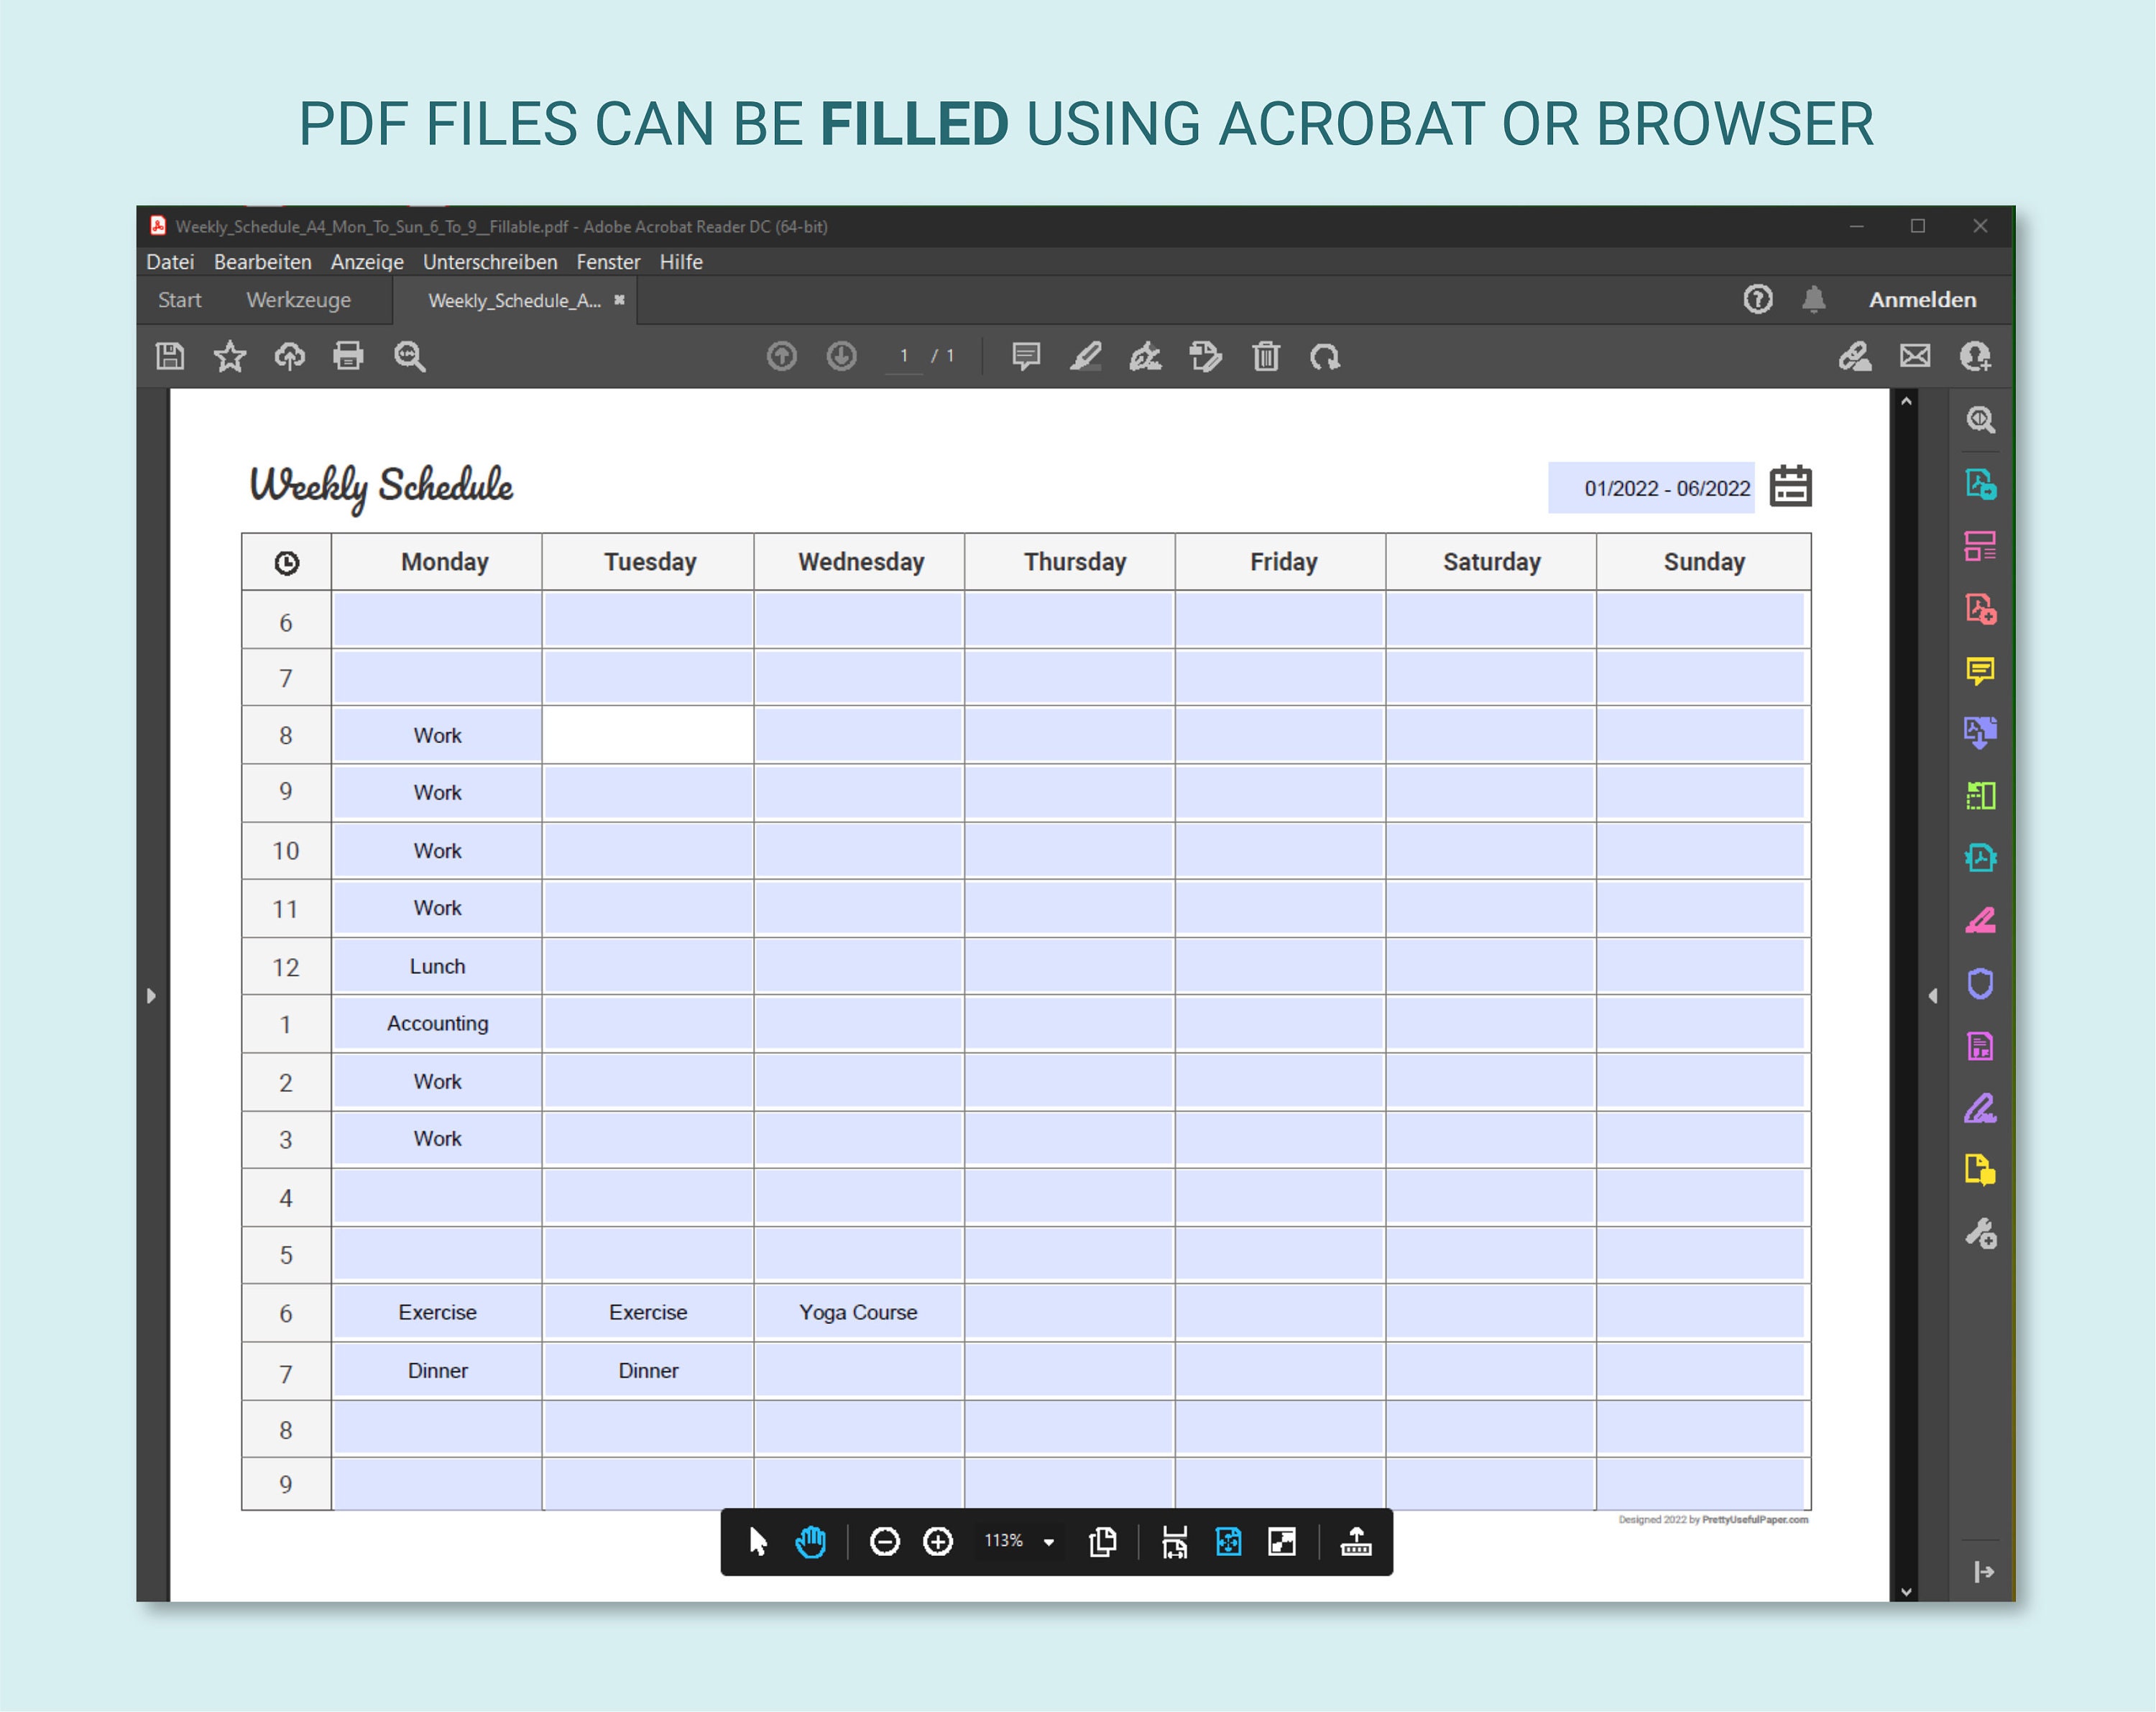
Task: Open the 113% zoom level dropdown
Action: pyautogui.click(x=1049, y=1542)
